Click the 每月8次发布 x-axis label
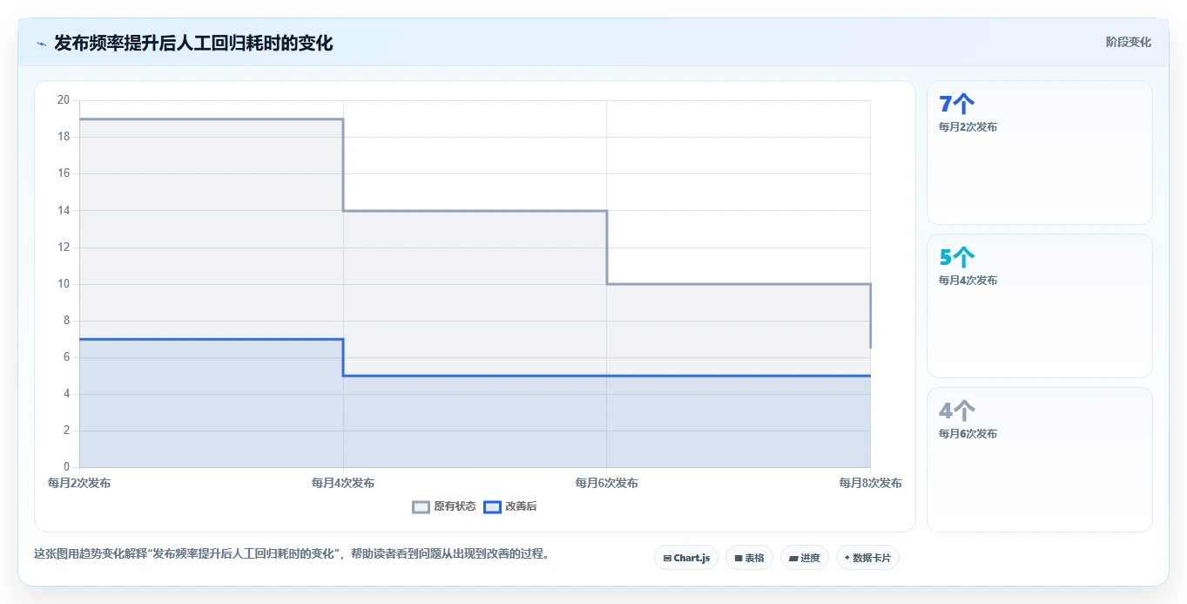Screen dimensions: 1187x604 [870, 483]
